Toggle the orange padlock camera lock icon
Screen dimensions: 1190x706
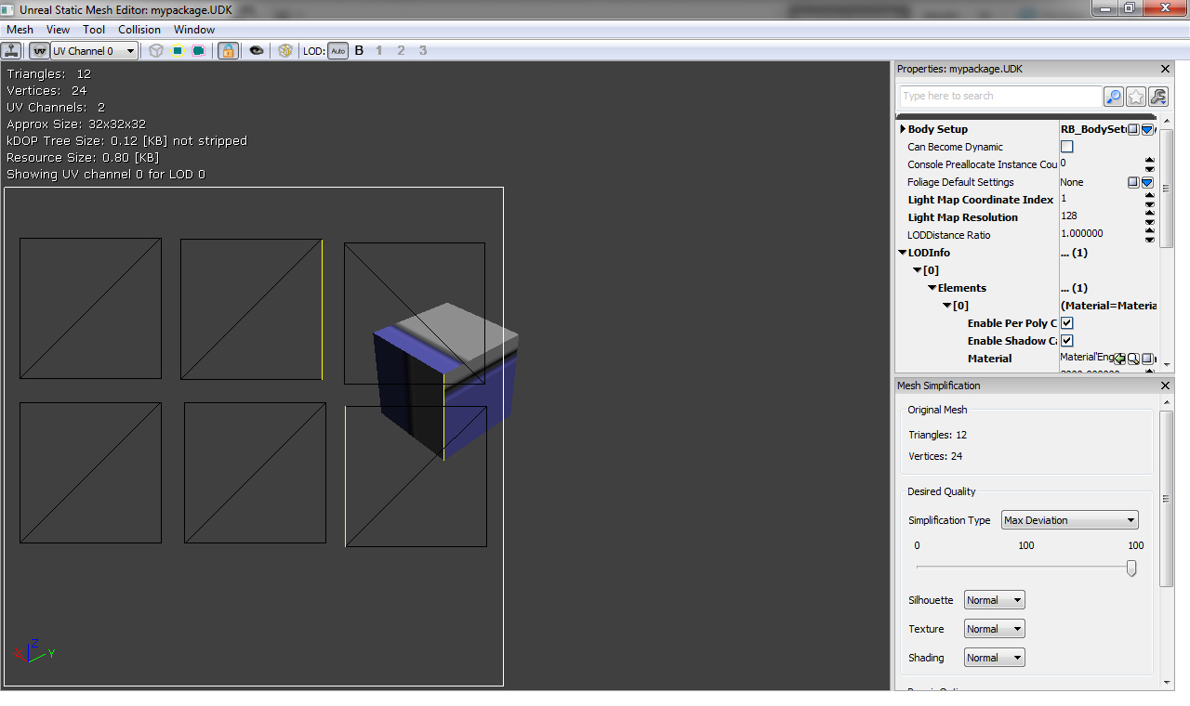[228, 51]
